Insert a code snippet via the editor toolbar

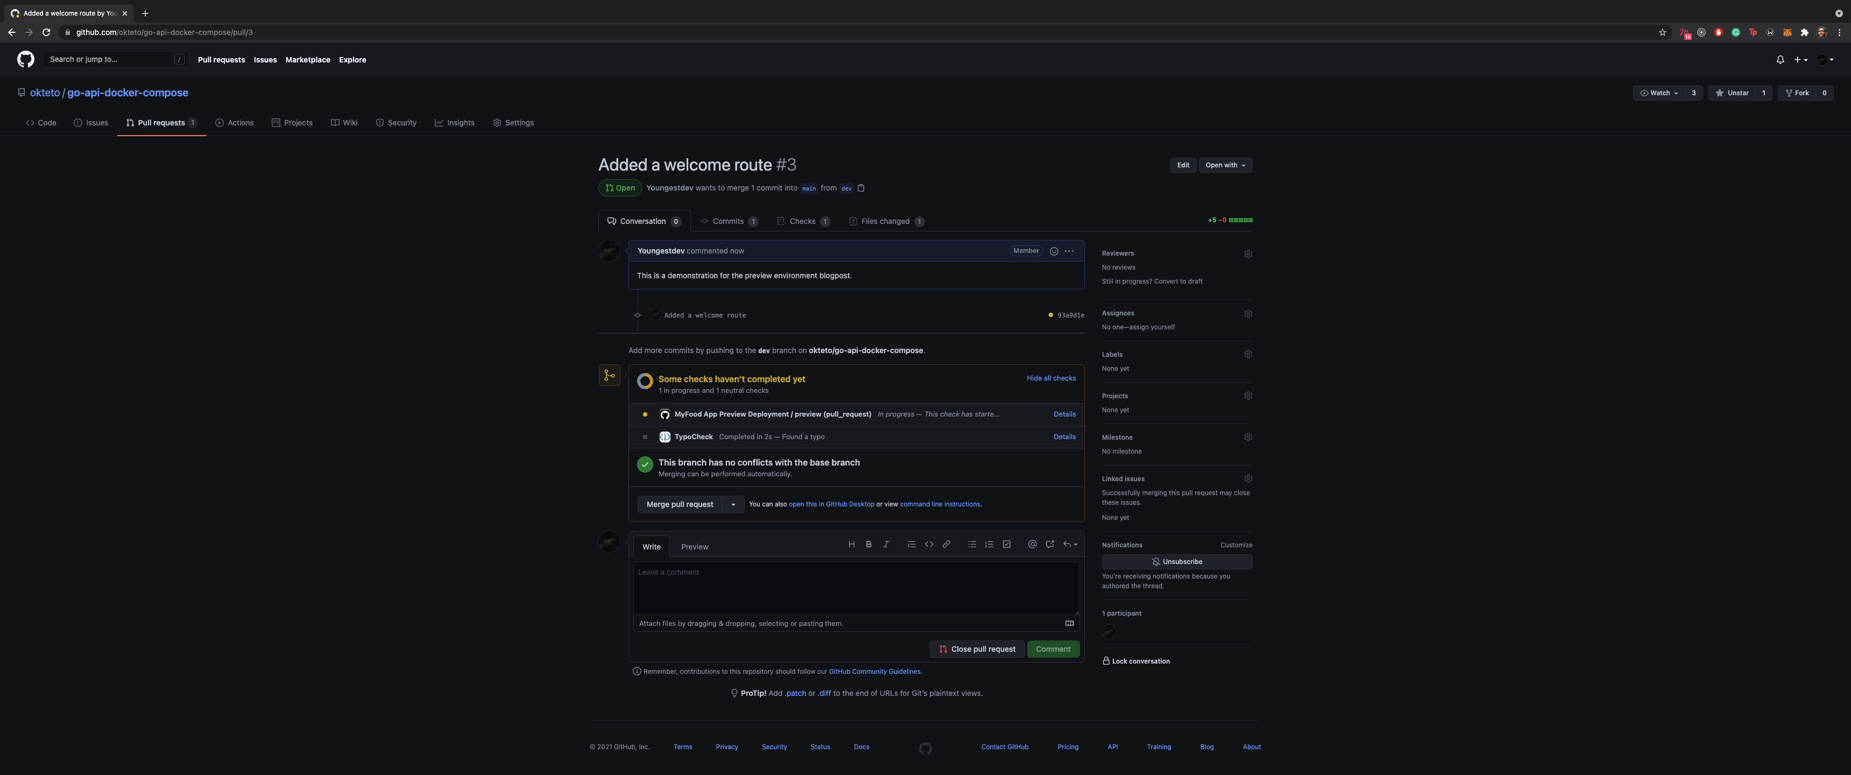tap(929, 544)
